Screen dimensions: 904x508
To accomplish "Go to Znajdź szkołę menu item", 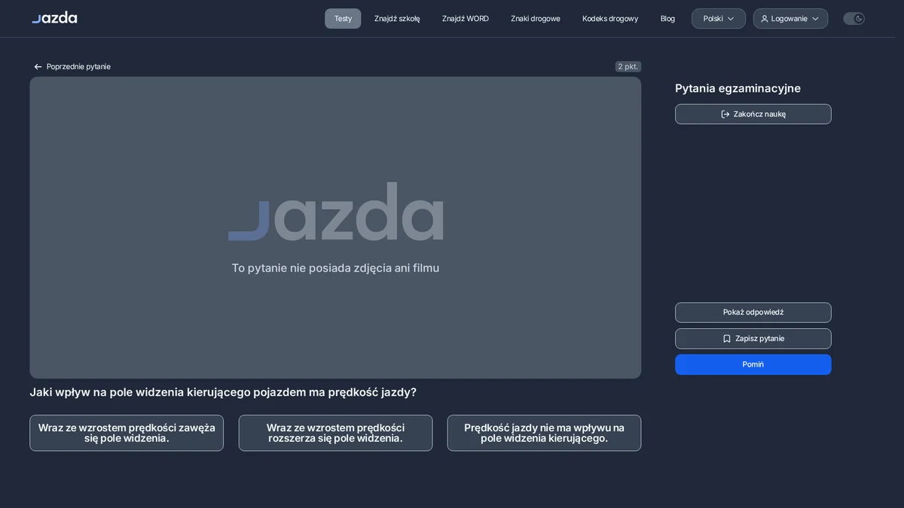I will click(x=397, y=19).
